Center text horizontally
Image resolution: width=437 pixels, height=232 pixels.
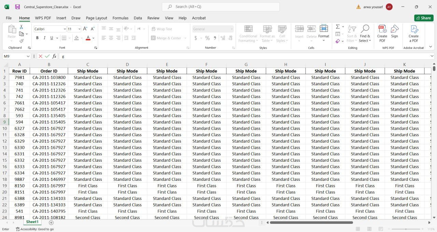click(x=111, y=38)
